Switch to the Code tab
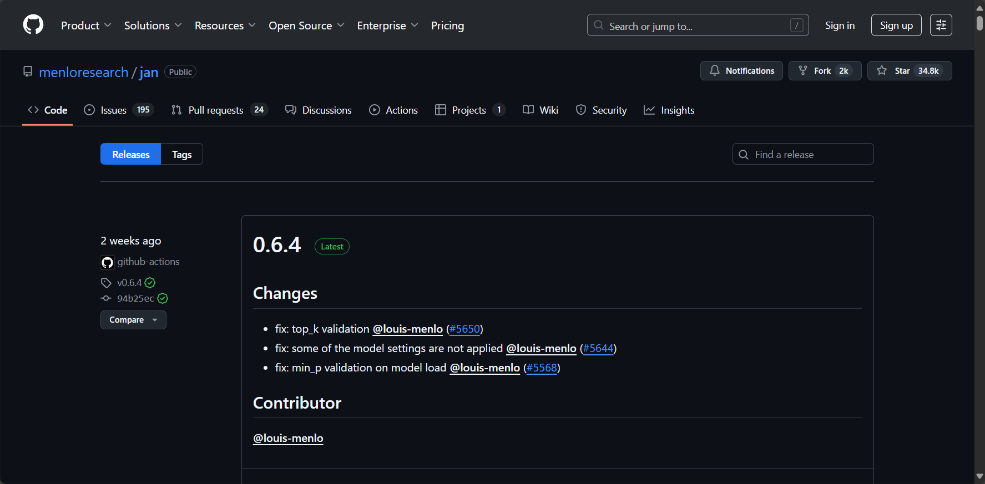Viewport: 985px width, 484px height. click(48, 110)
